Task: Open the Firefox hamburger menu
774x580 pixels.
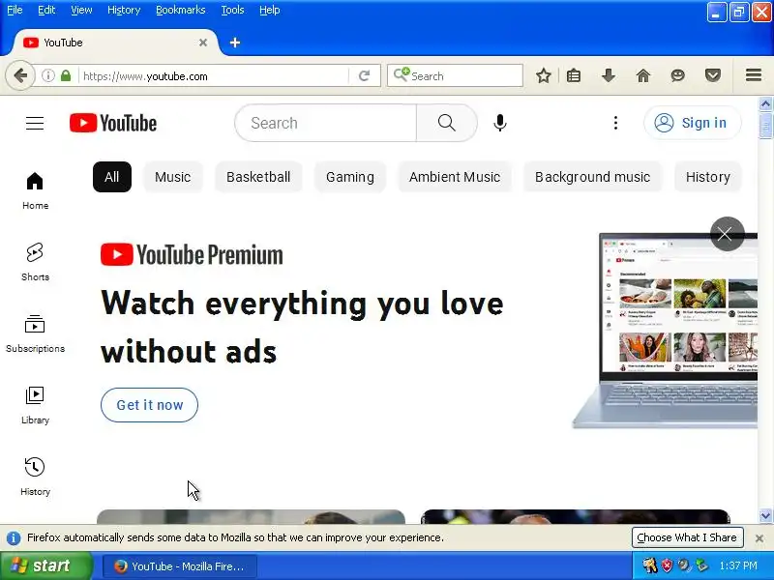Action: [754, 75]
